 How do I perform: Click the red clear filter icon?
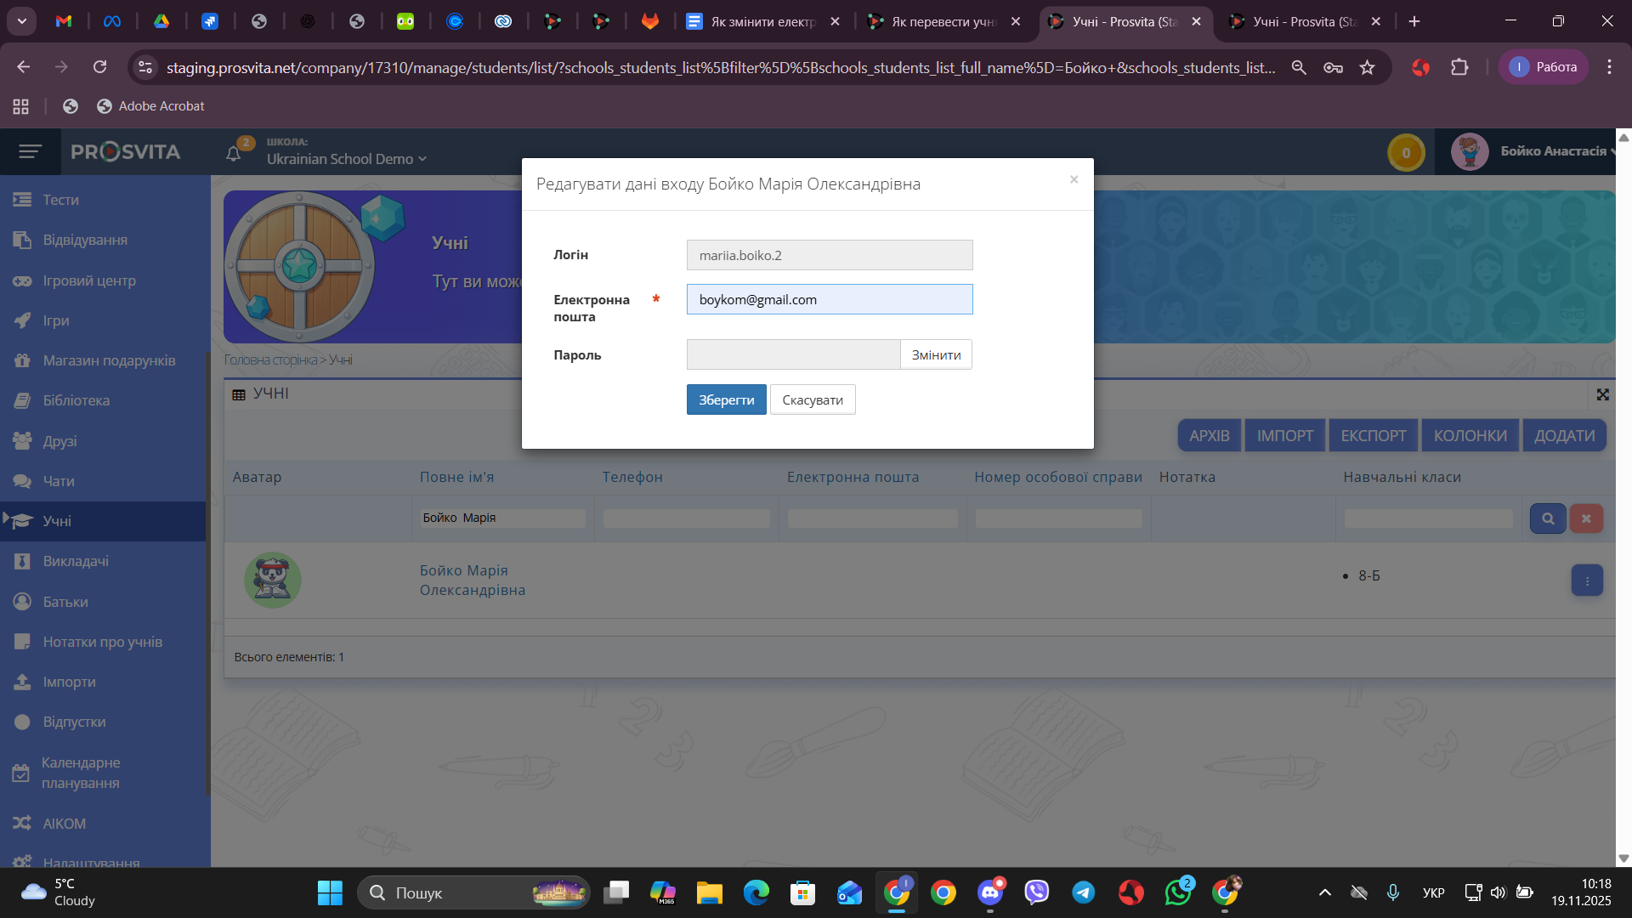[1586, 518]
